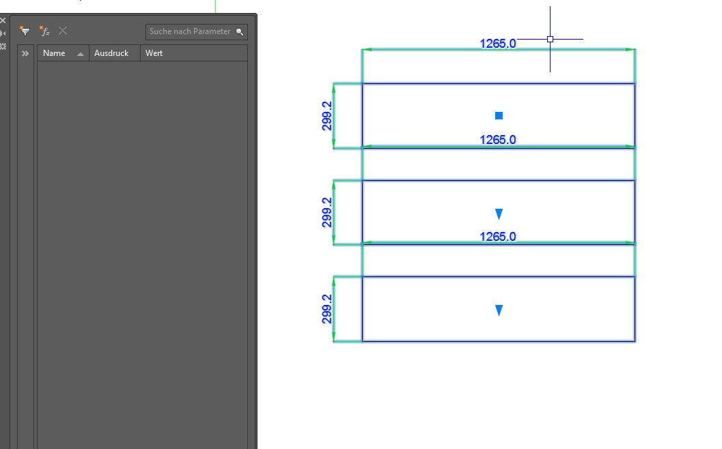Click the Ausdruck column header

point(111,53)
